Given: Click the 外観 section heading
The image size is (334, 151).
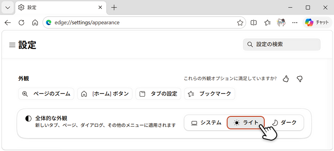Looking at the screenshot, I should tap(24, 79).
